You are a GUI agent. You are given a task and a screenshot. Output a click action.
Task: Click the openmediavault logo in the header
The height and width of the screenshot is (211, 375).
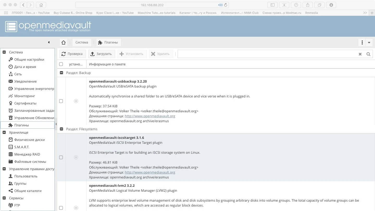pyautogui.click(x=48, y=26)
